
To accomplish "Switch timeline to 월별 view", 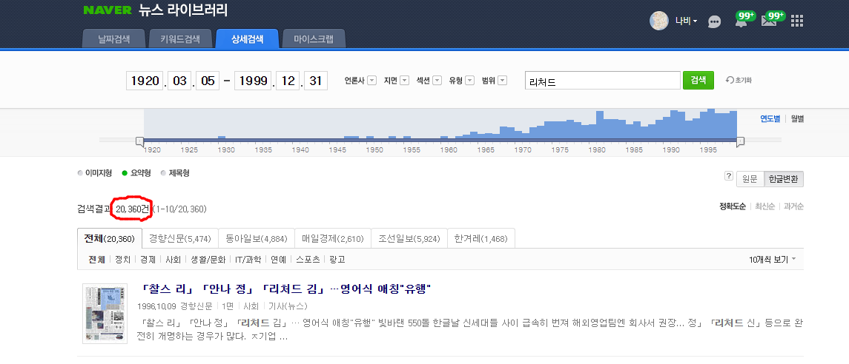I will [797, 119].
